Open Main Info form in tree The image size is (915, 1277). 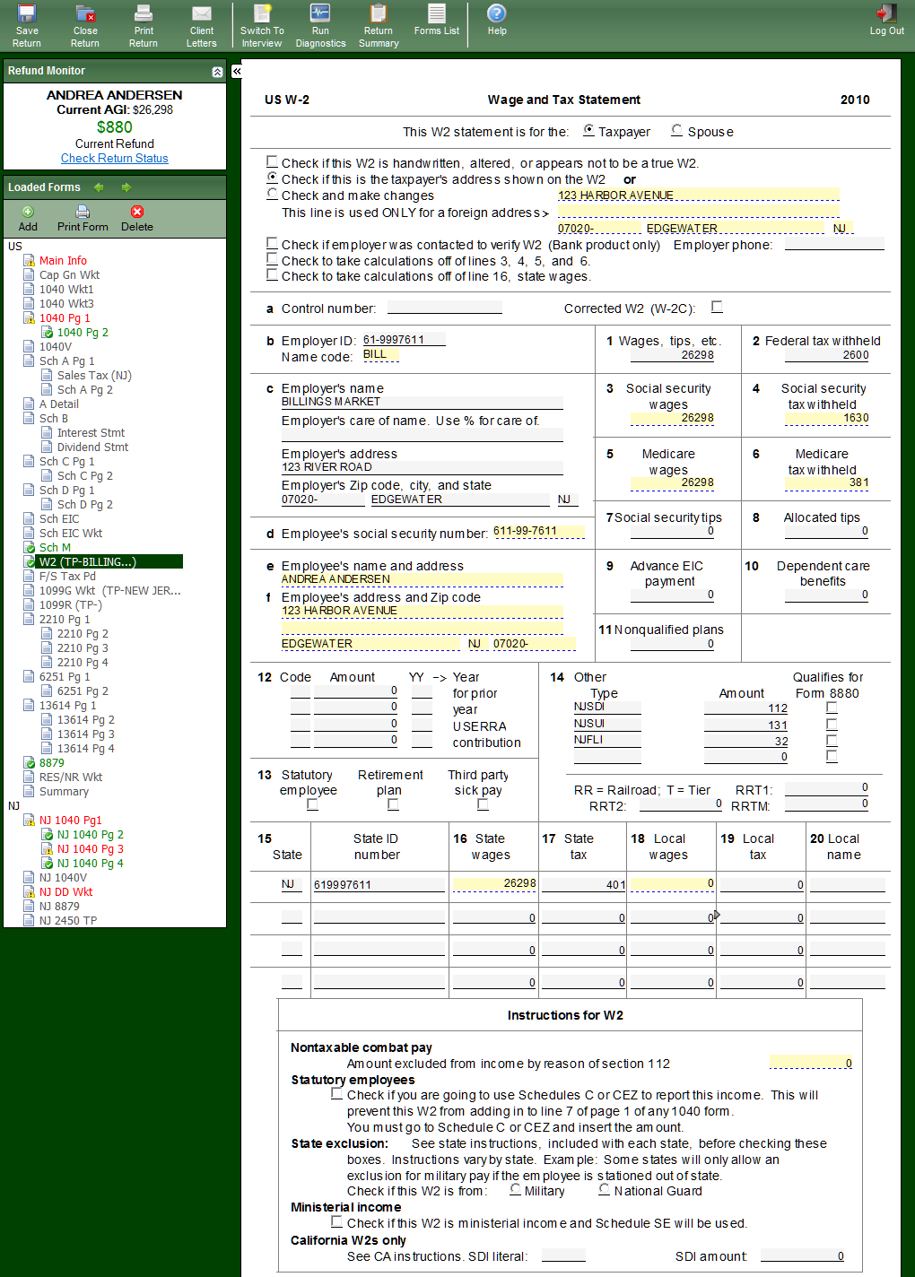click(63, 261)
